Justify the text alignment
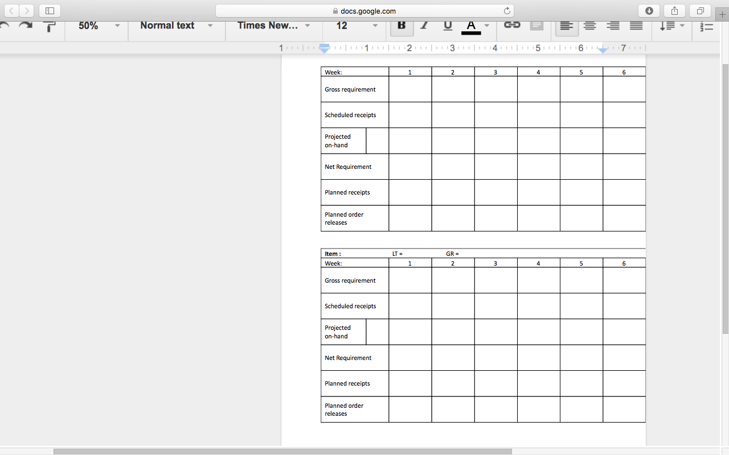Image resolution: width=729 pixels, height=455 pixels. (636, 26)
